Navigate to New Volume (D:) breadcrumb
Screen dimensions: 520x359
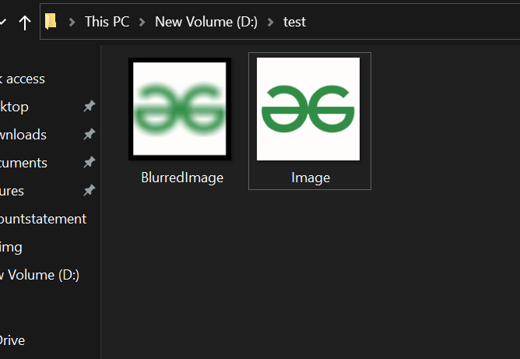click(206, 22)
